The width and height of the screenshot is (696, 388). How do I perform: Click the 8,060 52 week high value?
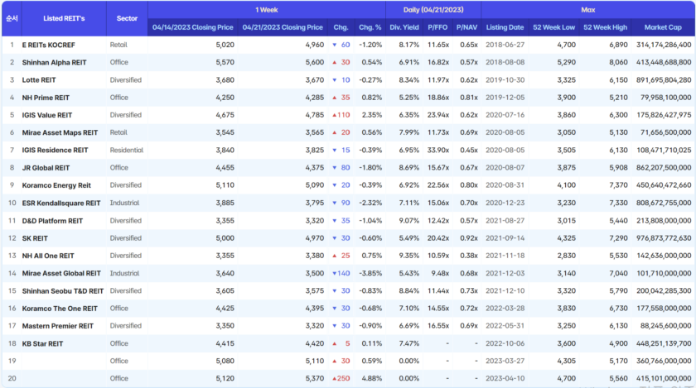coord(618,62)
